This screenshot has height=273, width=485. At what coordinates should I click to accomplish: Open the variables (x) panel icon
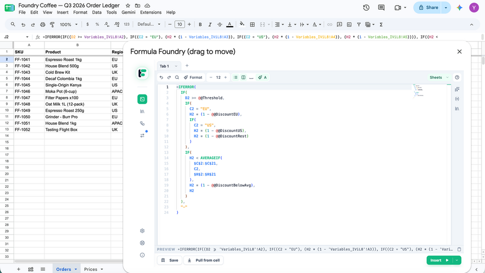tap(457, 99)
